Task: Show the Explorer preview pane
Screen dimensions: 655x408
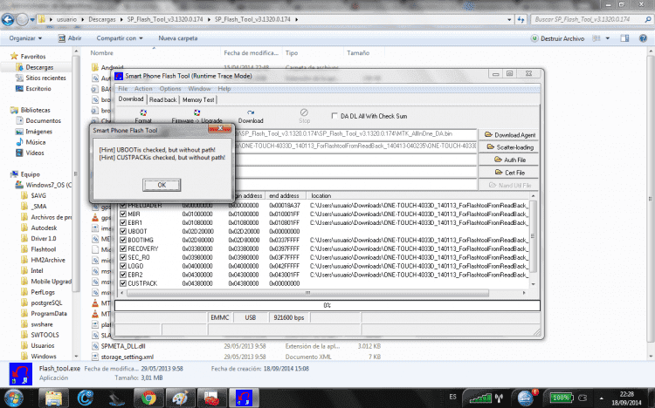Action: (x=624, y=38)
